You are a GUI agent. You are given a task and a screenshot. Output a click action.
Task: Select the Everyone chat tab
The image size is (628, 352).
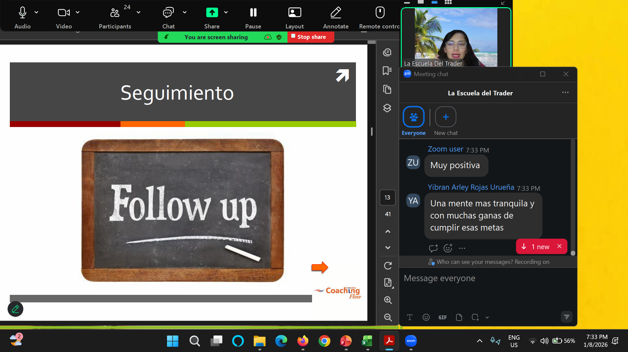point(414,117)
